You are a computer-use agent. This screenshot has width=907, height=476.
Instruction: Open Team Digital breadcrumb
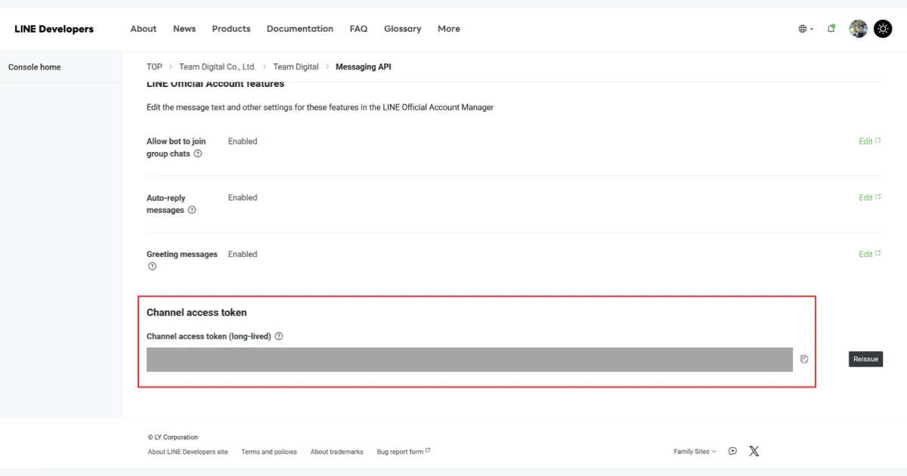(x=296, y=66)
